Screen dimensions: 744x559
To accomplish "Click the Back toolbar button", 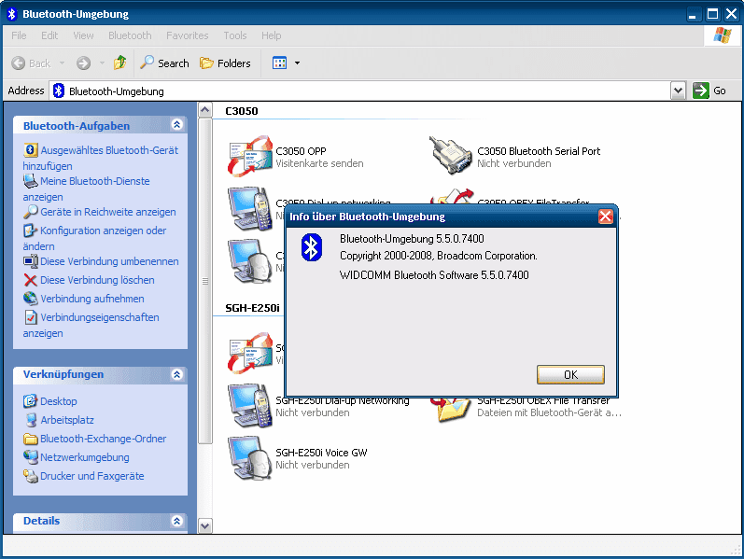I will [32, 63].
